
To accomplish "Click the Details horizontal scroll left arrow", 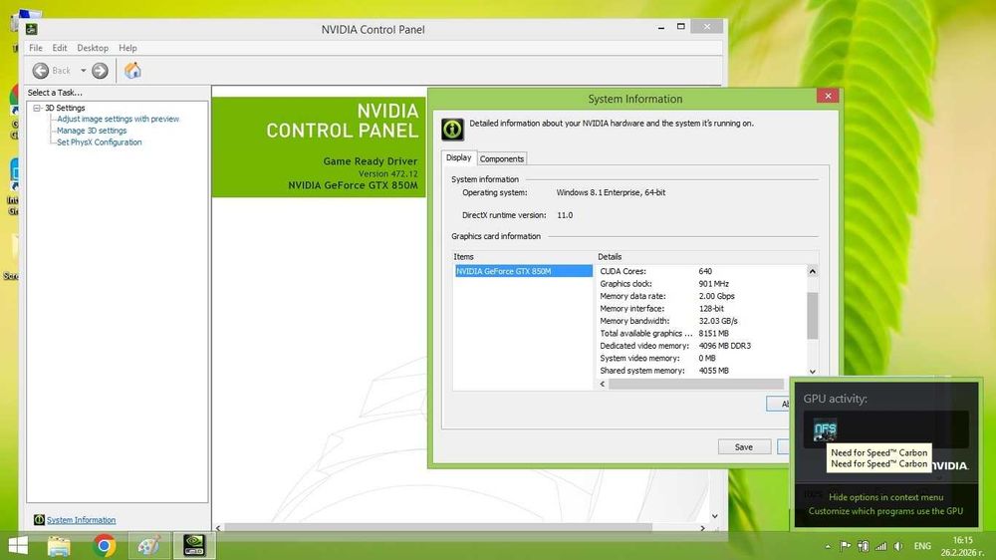I will tap(603, 384).
